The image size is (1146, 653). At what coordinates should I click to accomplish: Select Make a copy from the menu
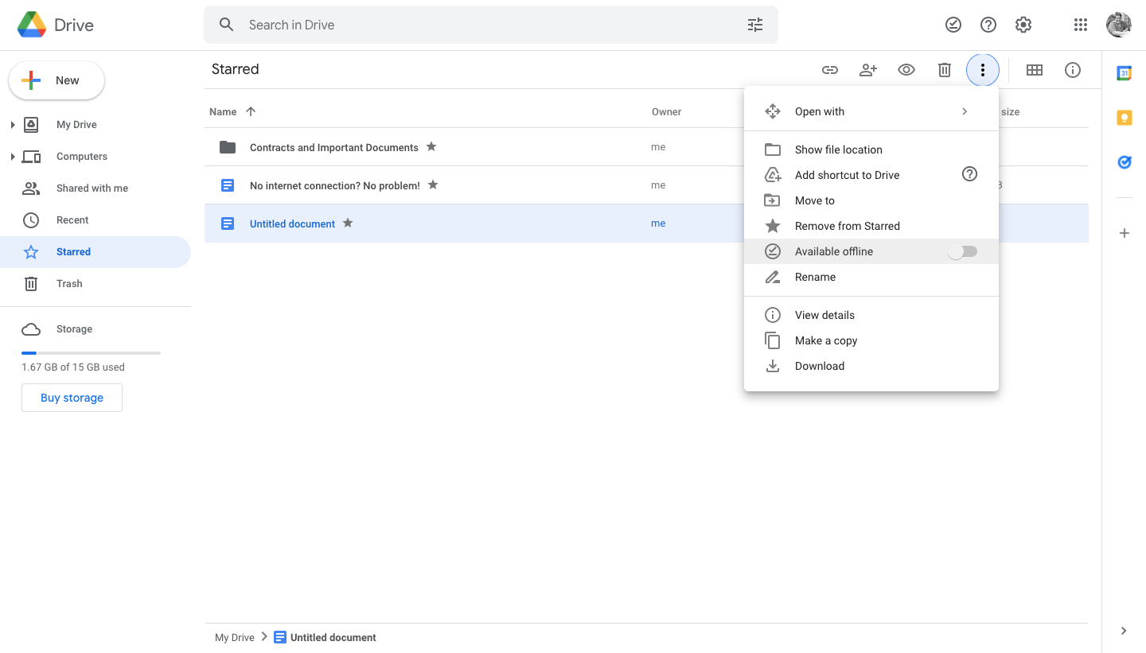[x=826, y=340]
